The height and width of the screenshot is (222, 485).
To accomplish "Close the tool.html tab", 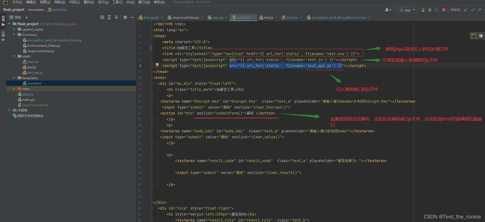I will 254,17.
